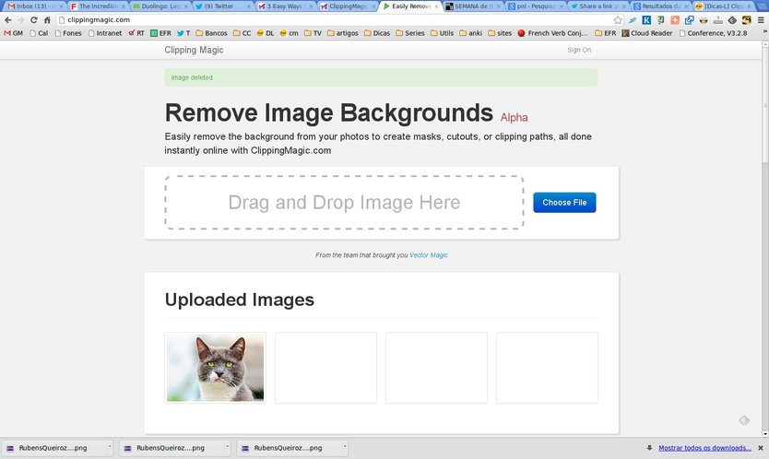
Task: Open the Series bookmark folder
Action: coord(410,33)
